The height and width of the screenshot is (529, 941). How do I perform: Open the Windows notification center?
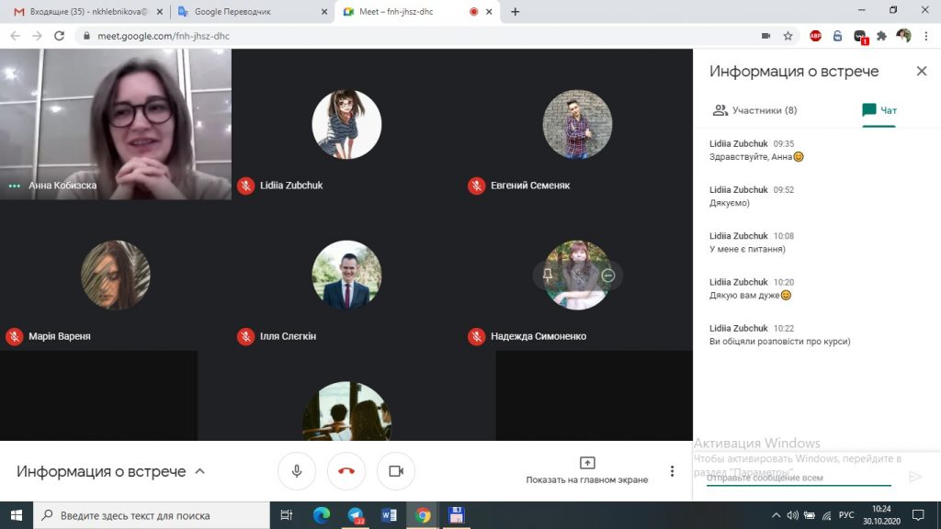click(x=917, y=515)
